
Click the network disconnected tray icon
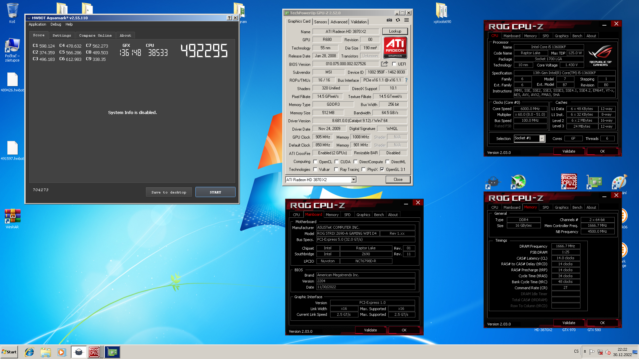click(x=600, y=352)
